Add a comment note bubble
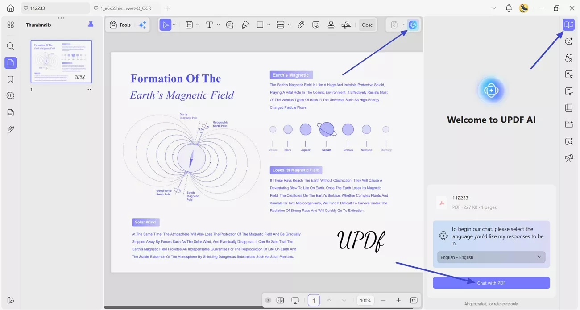 tap(230, 25)
